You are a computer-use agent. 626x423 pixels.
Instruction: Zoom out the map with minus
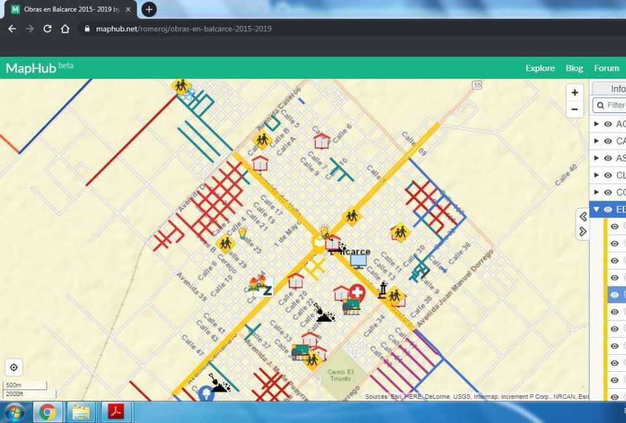[x=575, y=109]
